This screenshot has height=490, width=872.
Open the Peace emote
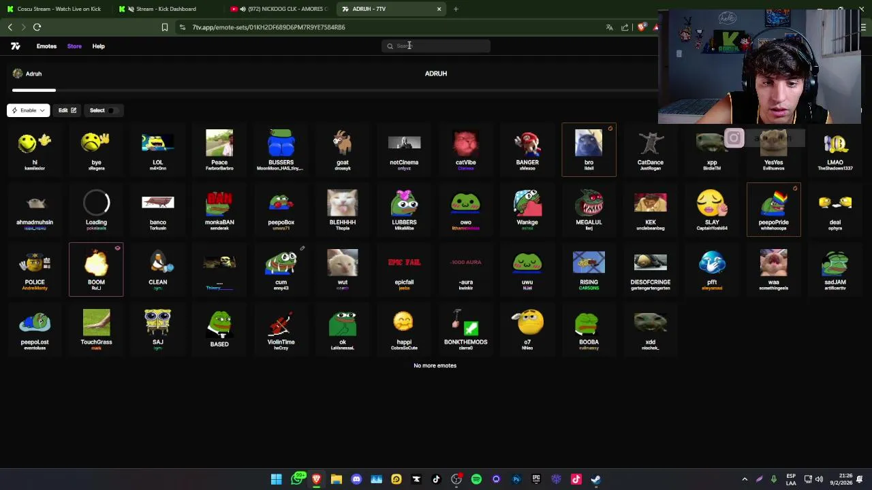(219, 150)
